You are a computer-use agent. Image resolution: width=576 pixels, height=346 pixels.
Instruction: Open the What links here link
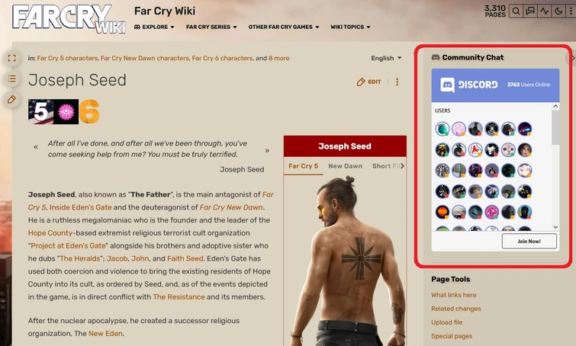click(454, 295)
